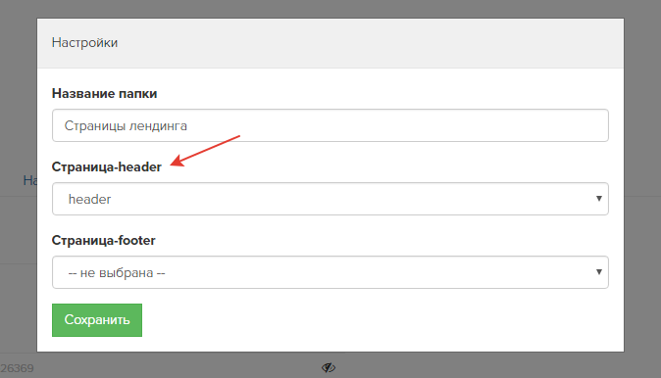Click the Страницы лендинга text in the input

[x=126, y=126]
